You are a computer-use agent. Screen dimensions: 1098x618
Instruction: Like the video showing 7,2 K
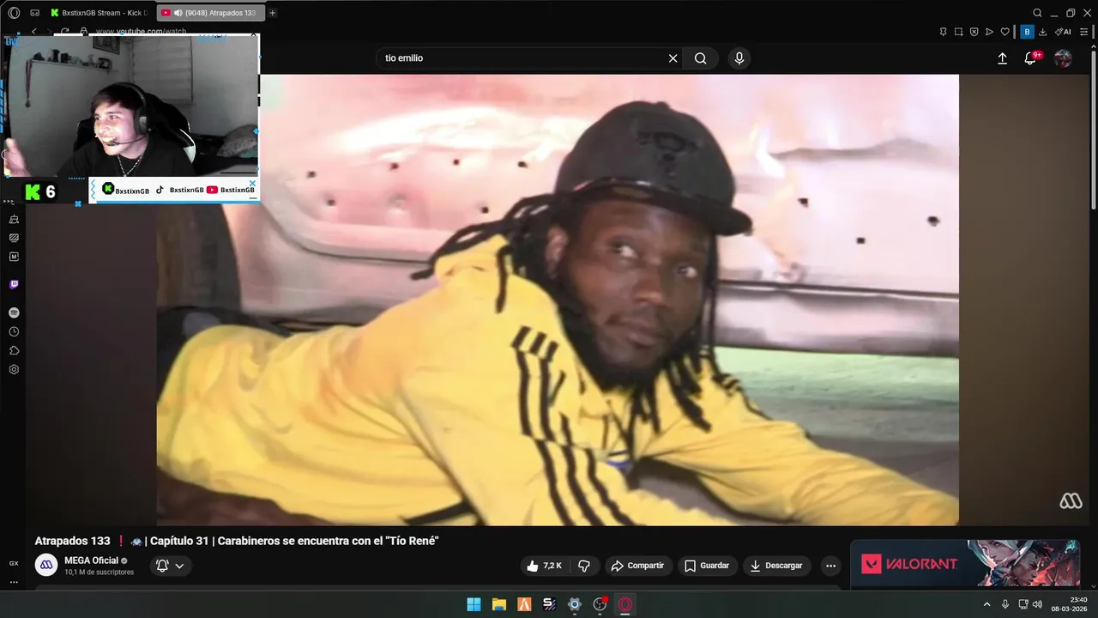coord(546,566)
